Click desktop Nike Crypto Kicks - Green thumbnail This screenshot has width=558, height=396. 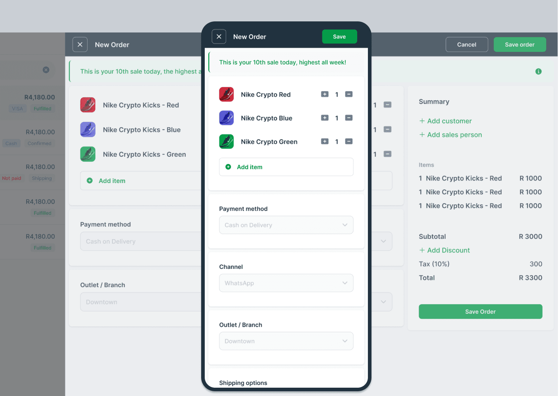coord(88,154)
